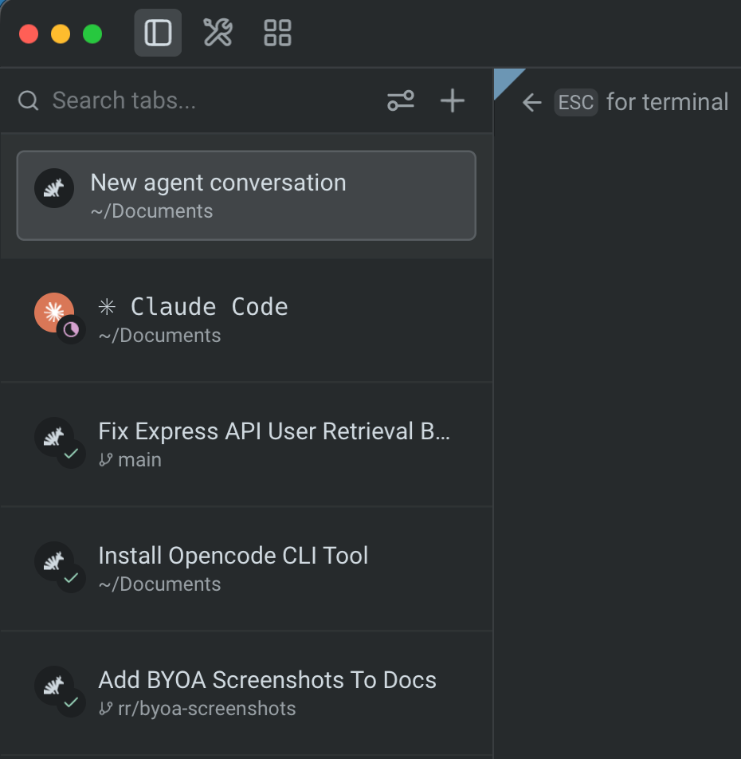This screenshot has height=759, width=741.
Task: Click the green macOS zoom button
Action: point(92,33)
